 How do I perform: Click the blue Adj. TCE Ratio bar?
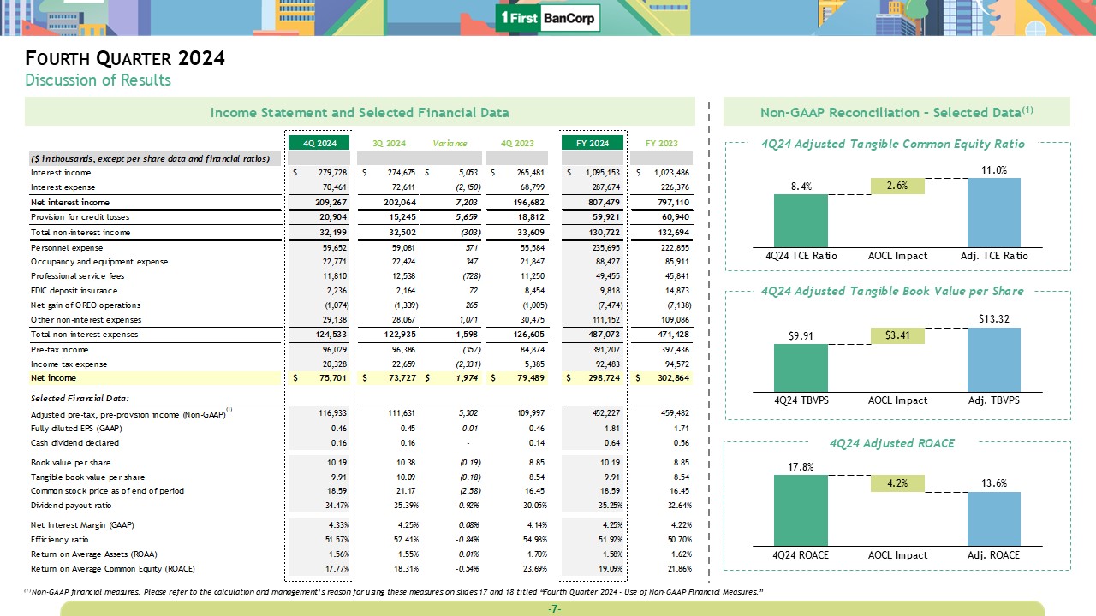[x=993, y=211]
